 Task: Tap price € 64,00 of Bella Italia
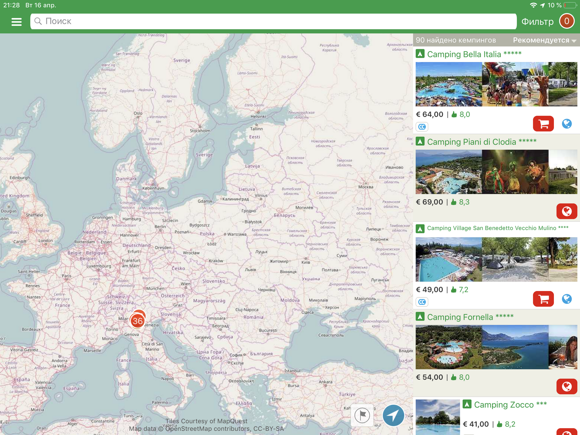(430, 114)
